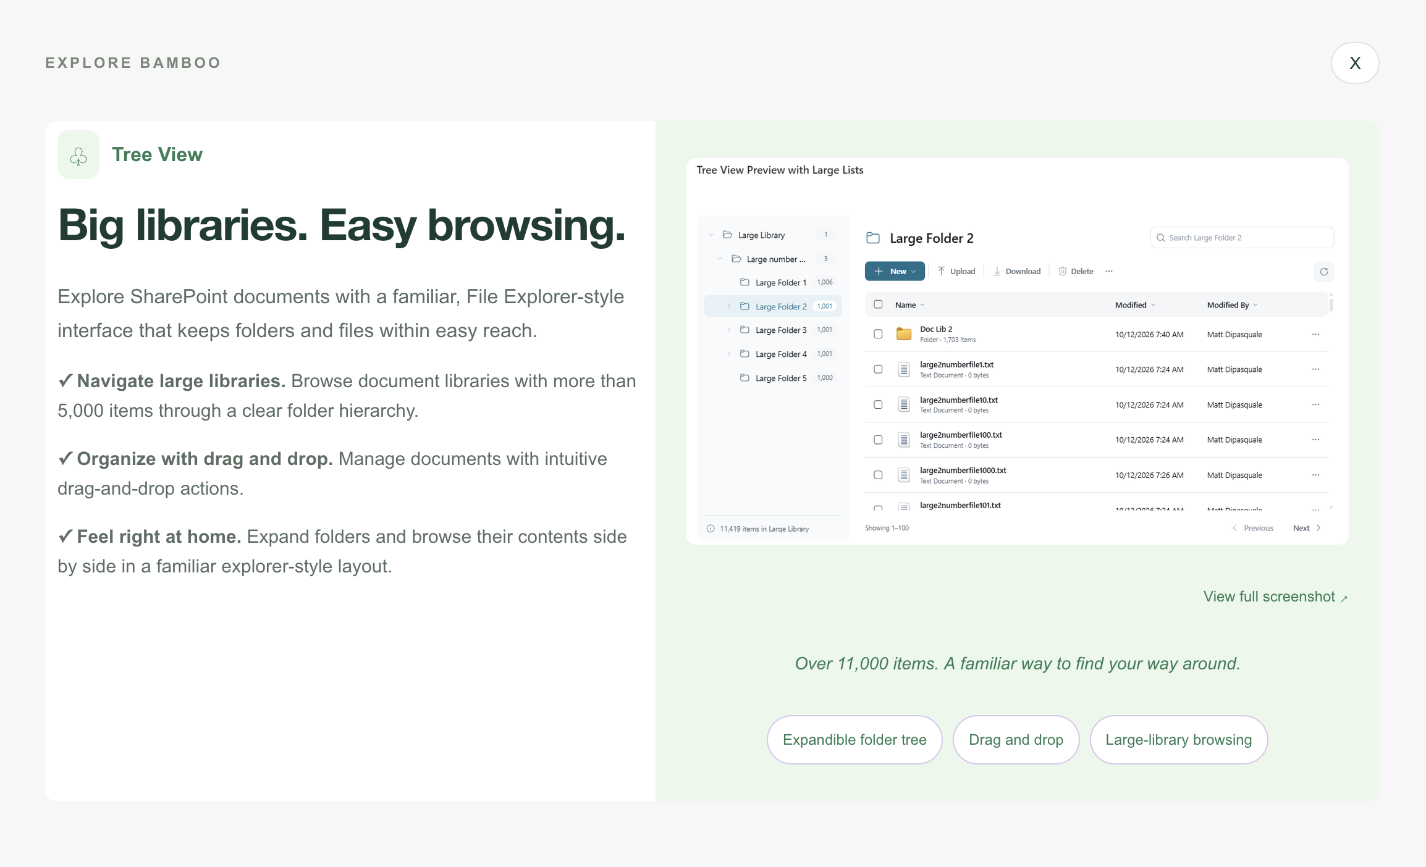Viewport: 1426px width, 867px height.
Task: Click the Tree View clover icon
Action: 78,155
